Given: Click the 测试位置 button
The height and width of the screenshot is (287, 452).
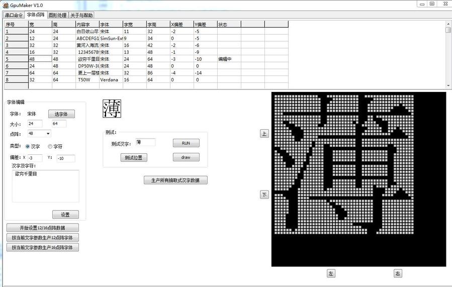Looking at the screenshot, I should click(x=133, y=157).
